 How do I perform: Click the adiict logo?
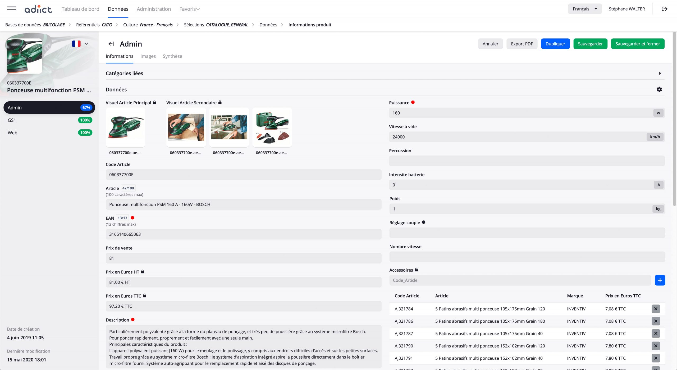tap(38, 9)
